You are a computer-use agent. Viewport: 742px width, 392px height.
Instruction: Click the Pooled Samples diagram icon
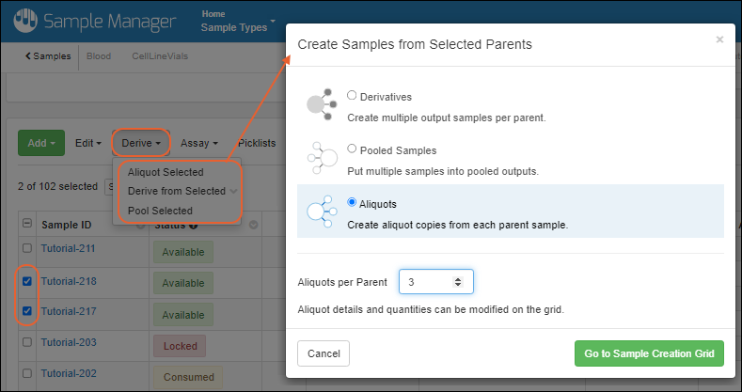click(321, 157)
